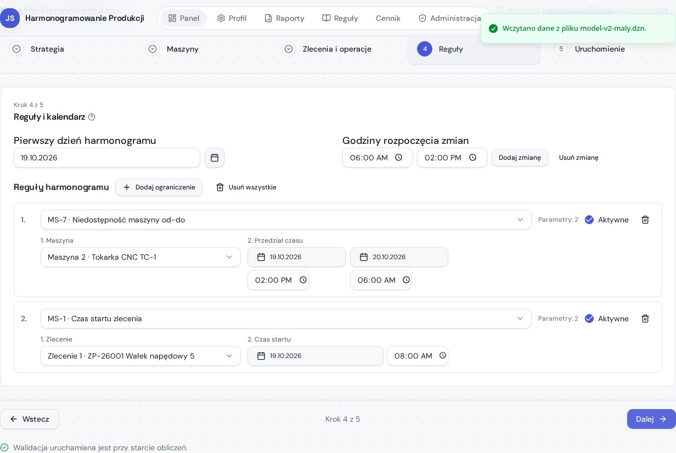Click the completed Strategia step check icon
676x453 pixels.
pyautogui.click(x=16, y=49)
